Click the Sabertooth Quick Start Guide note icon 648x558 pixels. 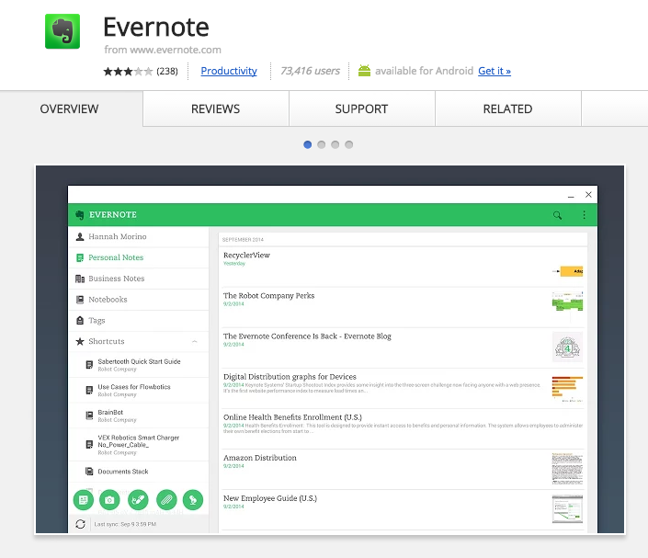pyautogui.click(x=89, y=365)
